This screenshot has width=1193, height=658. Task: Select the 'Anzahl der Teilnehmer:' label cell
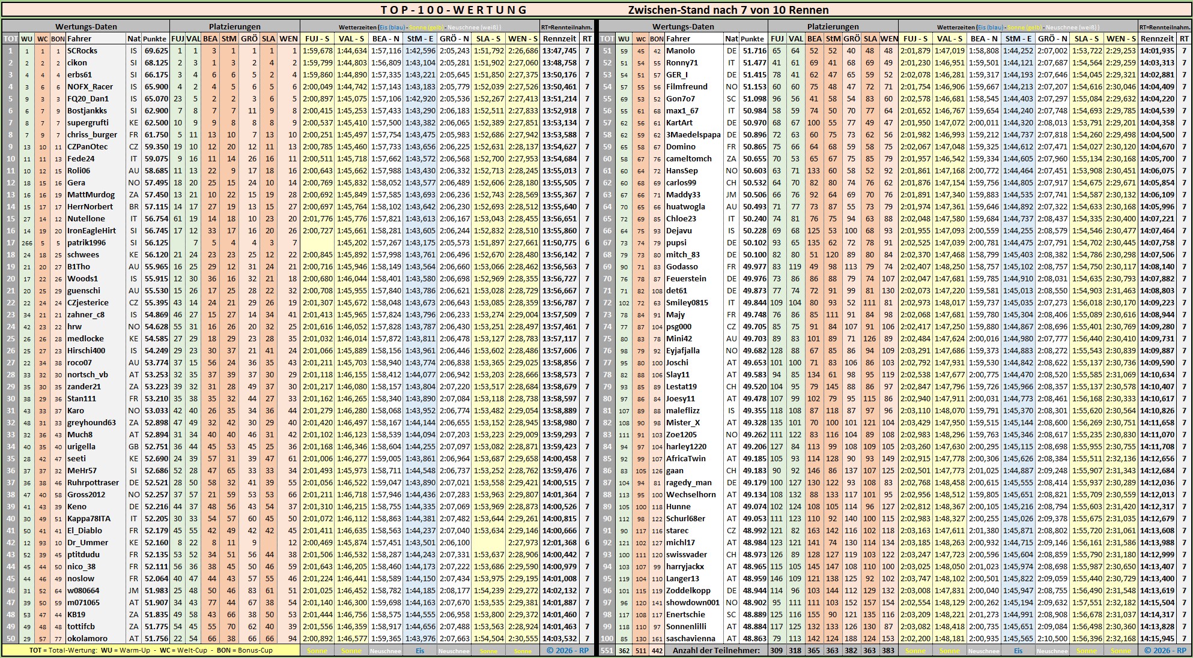[716, 650]
